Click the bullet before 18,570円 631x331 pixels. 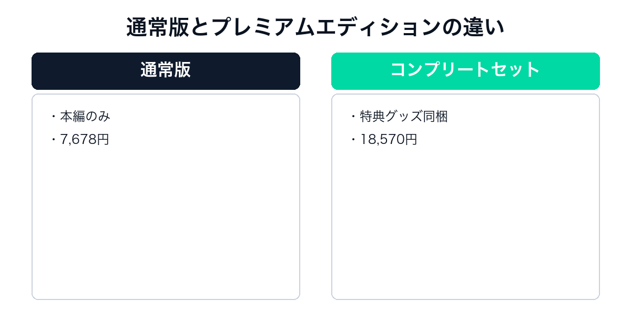(x=353, y=140)
